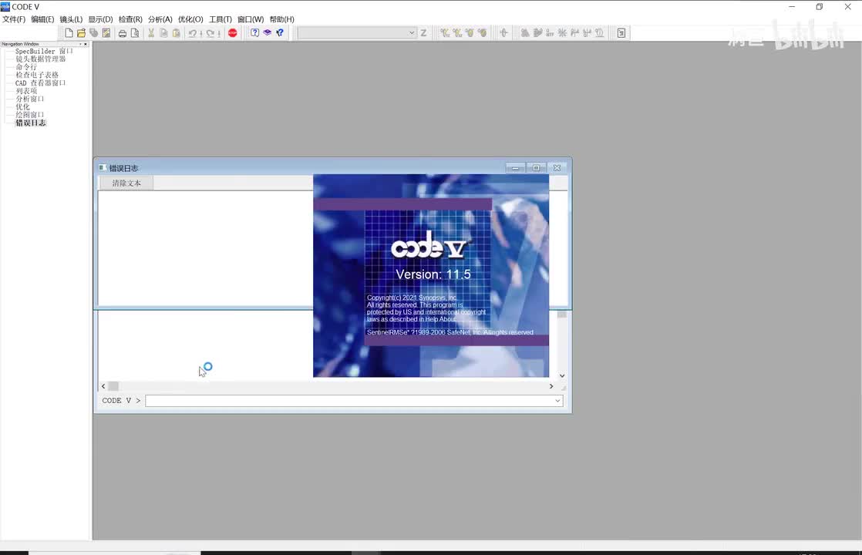This screenshot has width=862, height=555.
Task: Click the rightmost toolbar window icon
Action: pyautogui.click(x=621, y=33)
